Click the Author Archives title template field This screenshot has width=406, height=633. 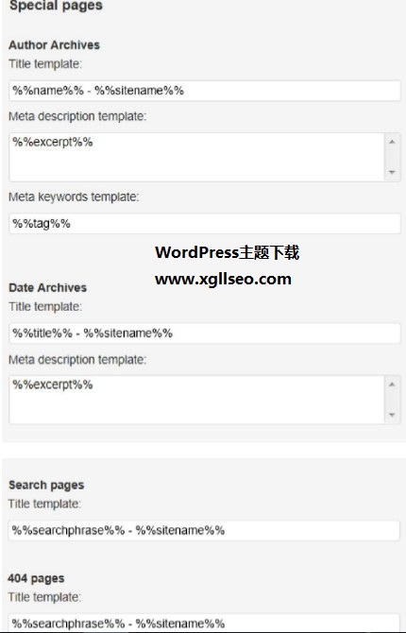(205, 91)
